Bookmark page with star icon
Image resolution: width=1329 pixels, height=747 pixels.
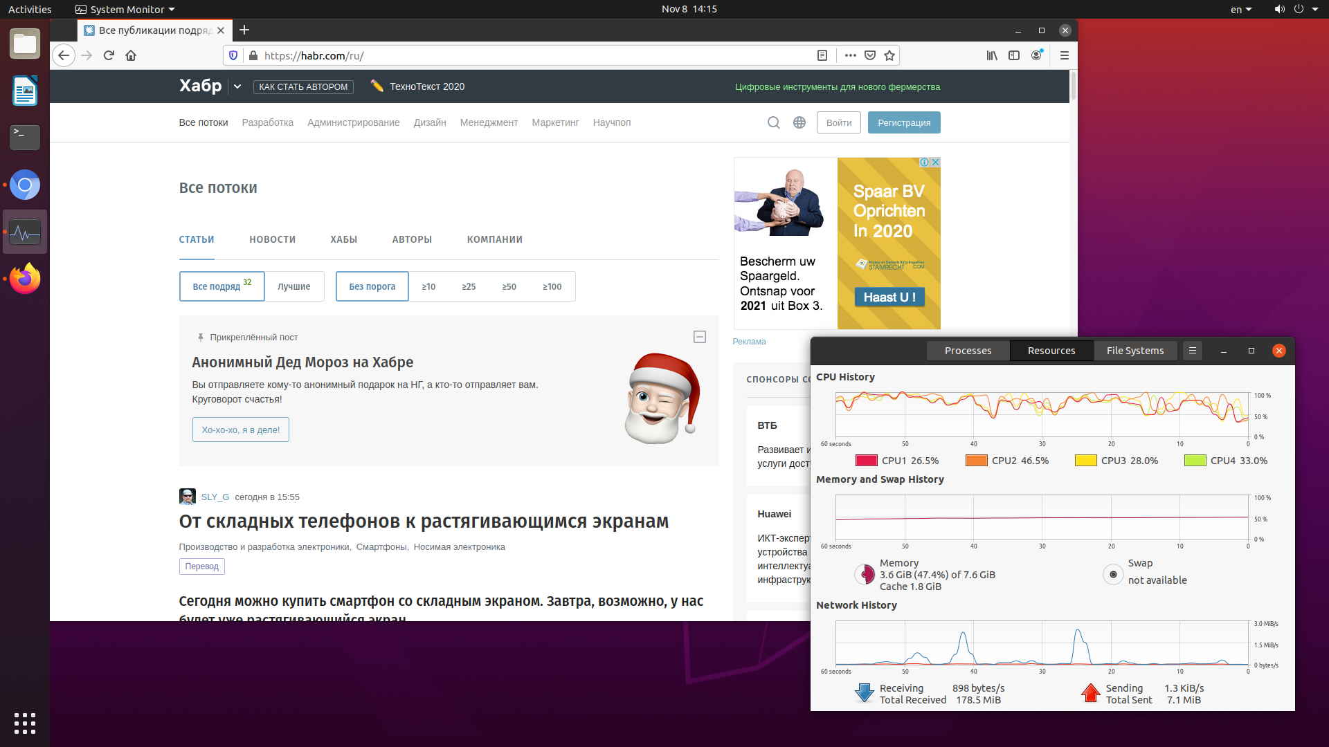pos(889,55)
